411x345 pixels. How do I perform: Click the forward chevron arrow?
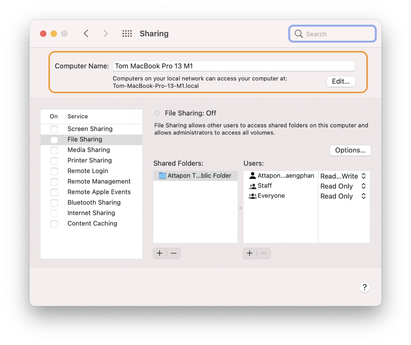pyautogui.click(x=105, y=34)
